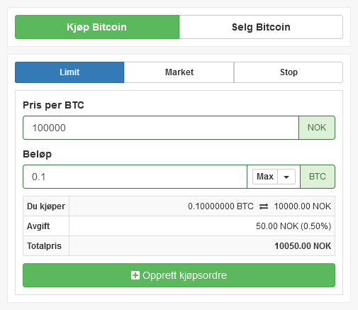358x310 pixels.
Task: Click the Opprett kjøpsordre button
Action: [179, 275]
